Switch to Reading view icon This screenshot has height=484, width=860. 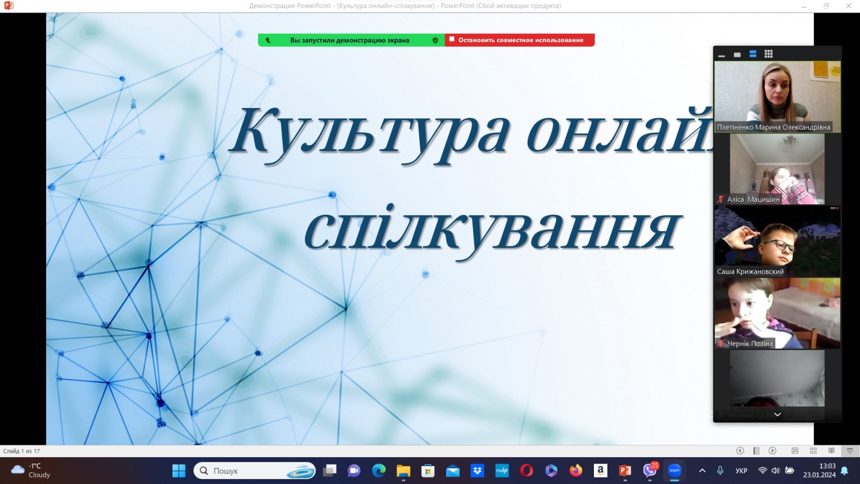(832, 451)
